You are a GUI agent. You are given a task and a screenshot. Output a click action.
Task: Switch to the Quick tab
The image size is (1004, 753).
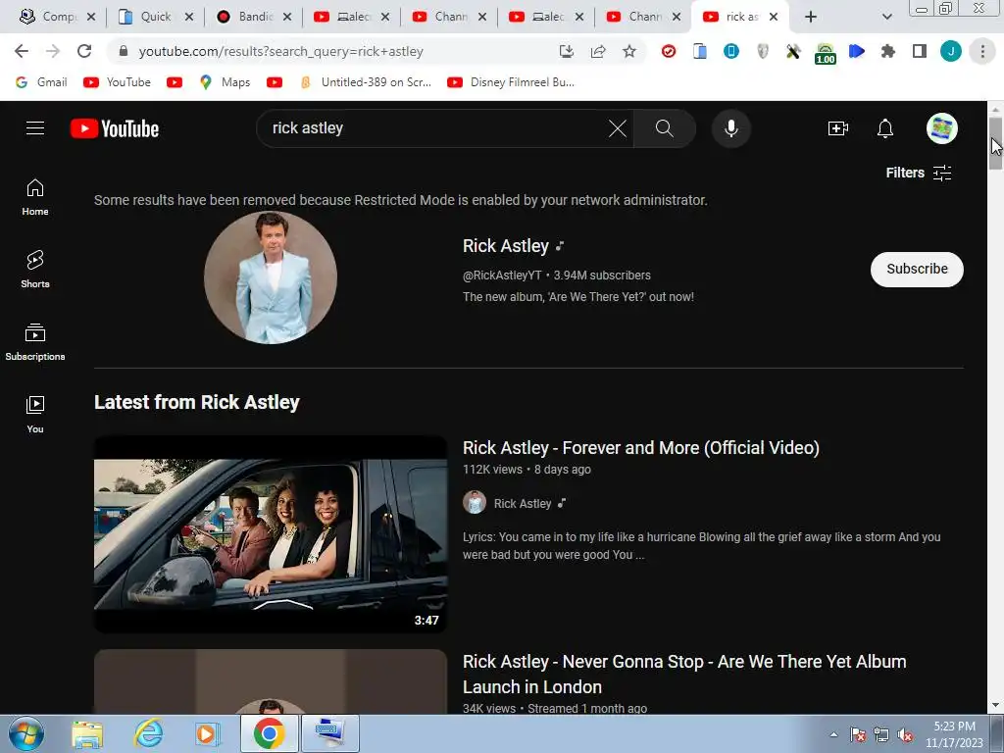pos(156,17)
